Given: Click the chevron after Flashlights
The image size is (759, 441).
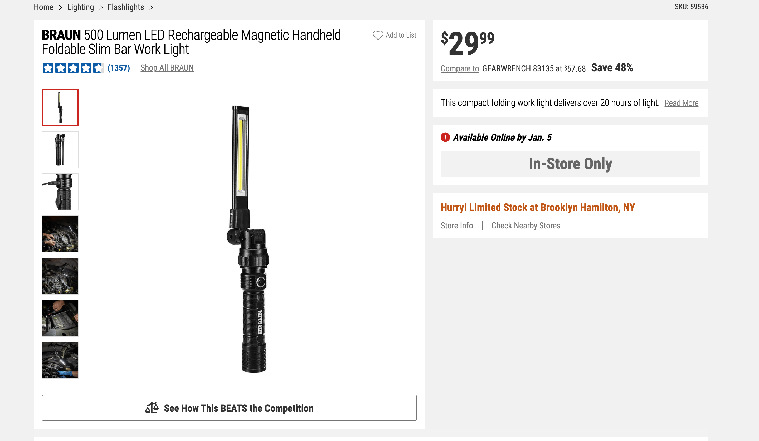Looking at the screenshot, I should [x=151, y=7].
